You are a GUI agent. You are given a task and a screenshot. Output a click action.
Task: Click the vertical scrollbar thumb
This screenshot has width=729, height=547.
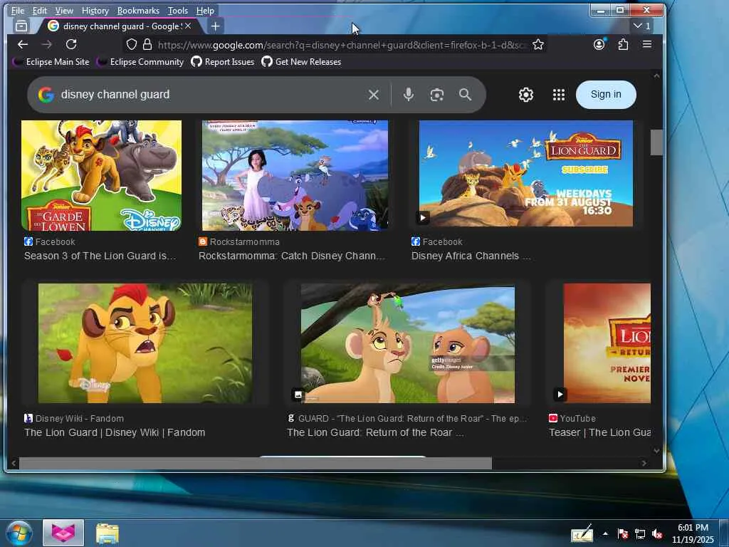pos(656,142)
